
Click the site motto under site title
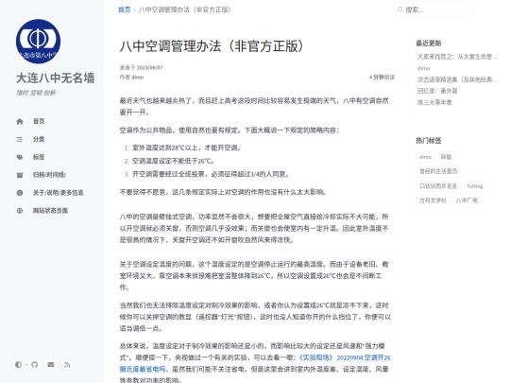[36, 93]
